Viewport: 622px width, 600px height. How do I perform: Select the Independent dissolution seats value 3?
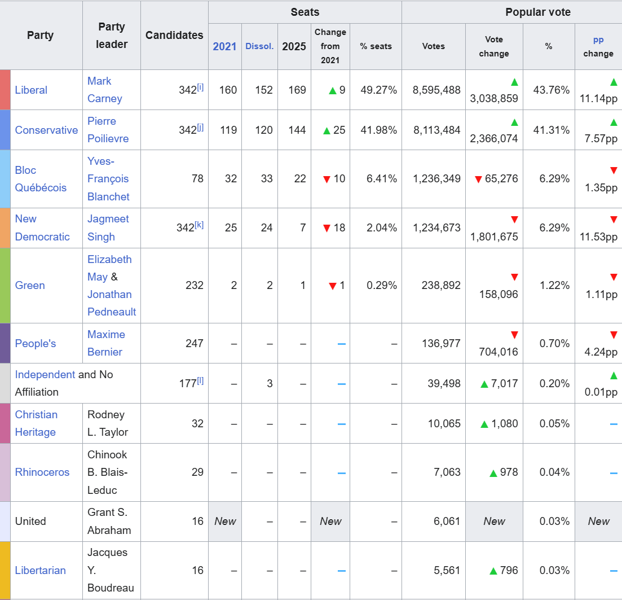[260, 383]
